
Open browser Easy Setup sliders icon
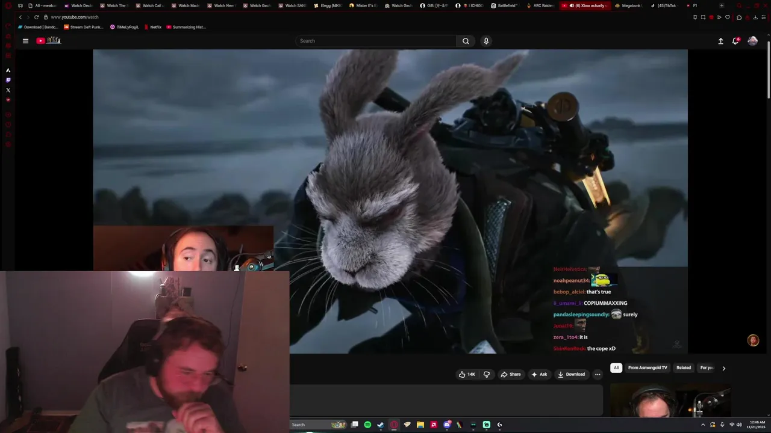tap(763, 17)
